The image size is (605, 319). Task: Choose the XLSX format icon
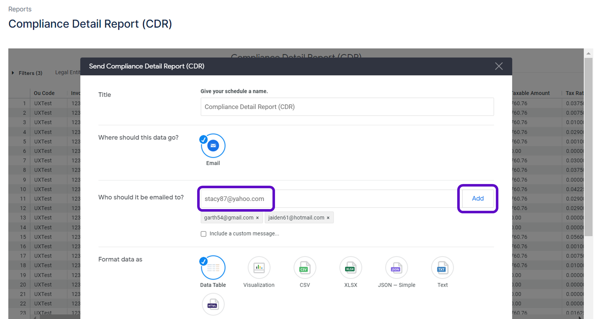[x=350, y=268]
